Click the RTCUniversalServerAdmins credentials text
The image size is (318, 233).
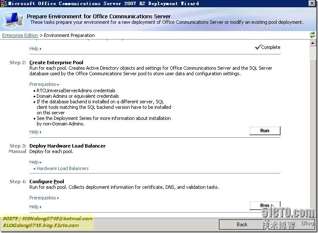(x=76, y=91)
